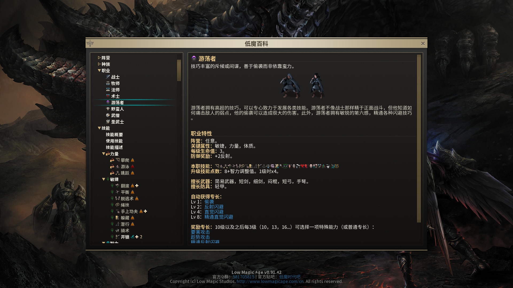Viewport: 513px width, 288px height.
Task: Open the 要害攻击 bonus feat link
Action: pos(200,232)
